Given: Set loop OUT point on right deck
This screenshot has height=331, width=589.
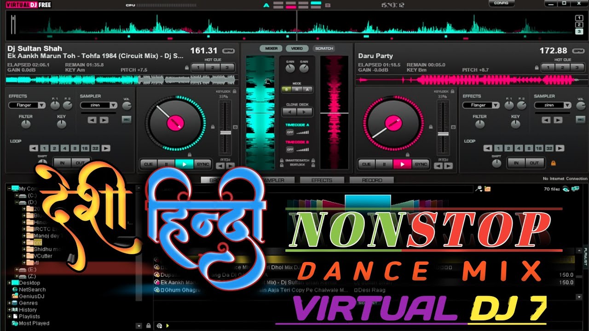Looking at the screenshot, I should point(534,163).
